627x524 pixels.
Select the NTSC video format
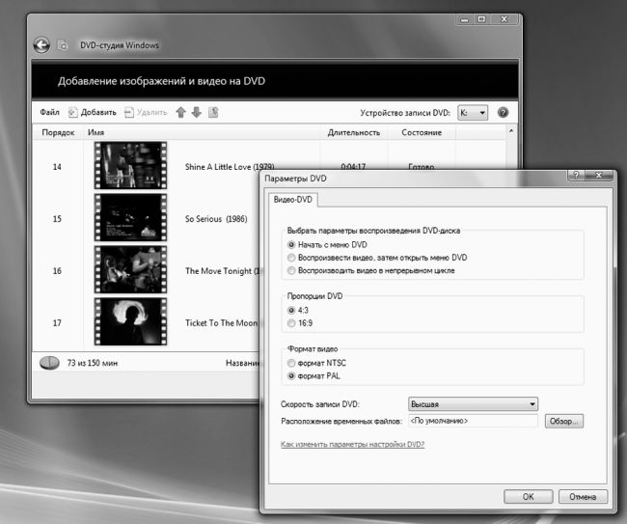pos(292,362)
